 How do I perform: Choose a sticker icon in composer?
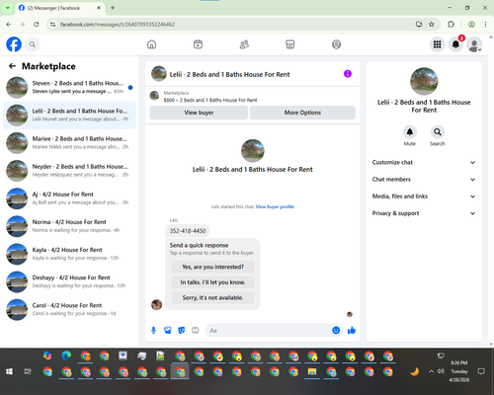coord(182,330)
